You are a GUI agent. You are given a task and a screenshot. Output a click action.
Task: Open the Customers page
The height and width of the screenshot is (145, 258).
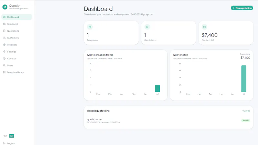[17, 38]
